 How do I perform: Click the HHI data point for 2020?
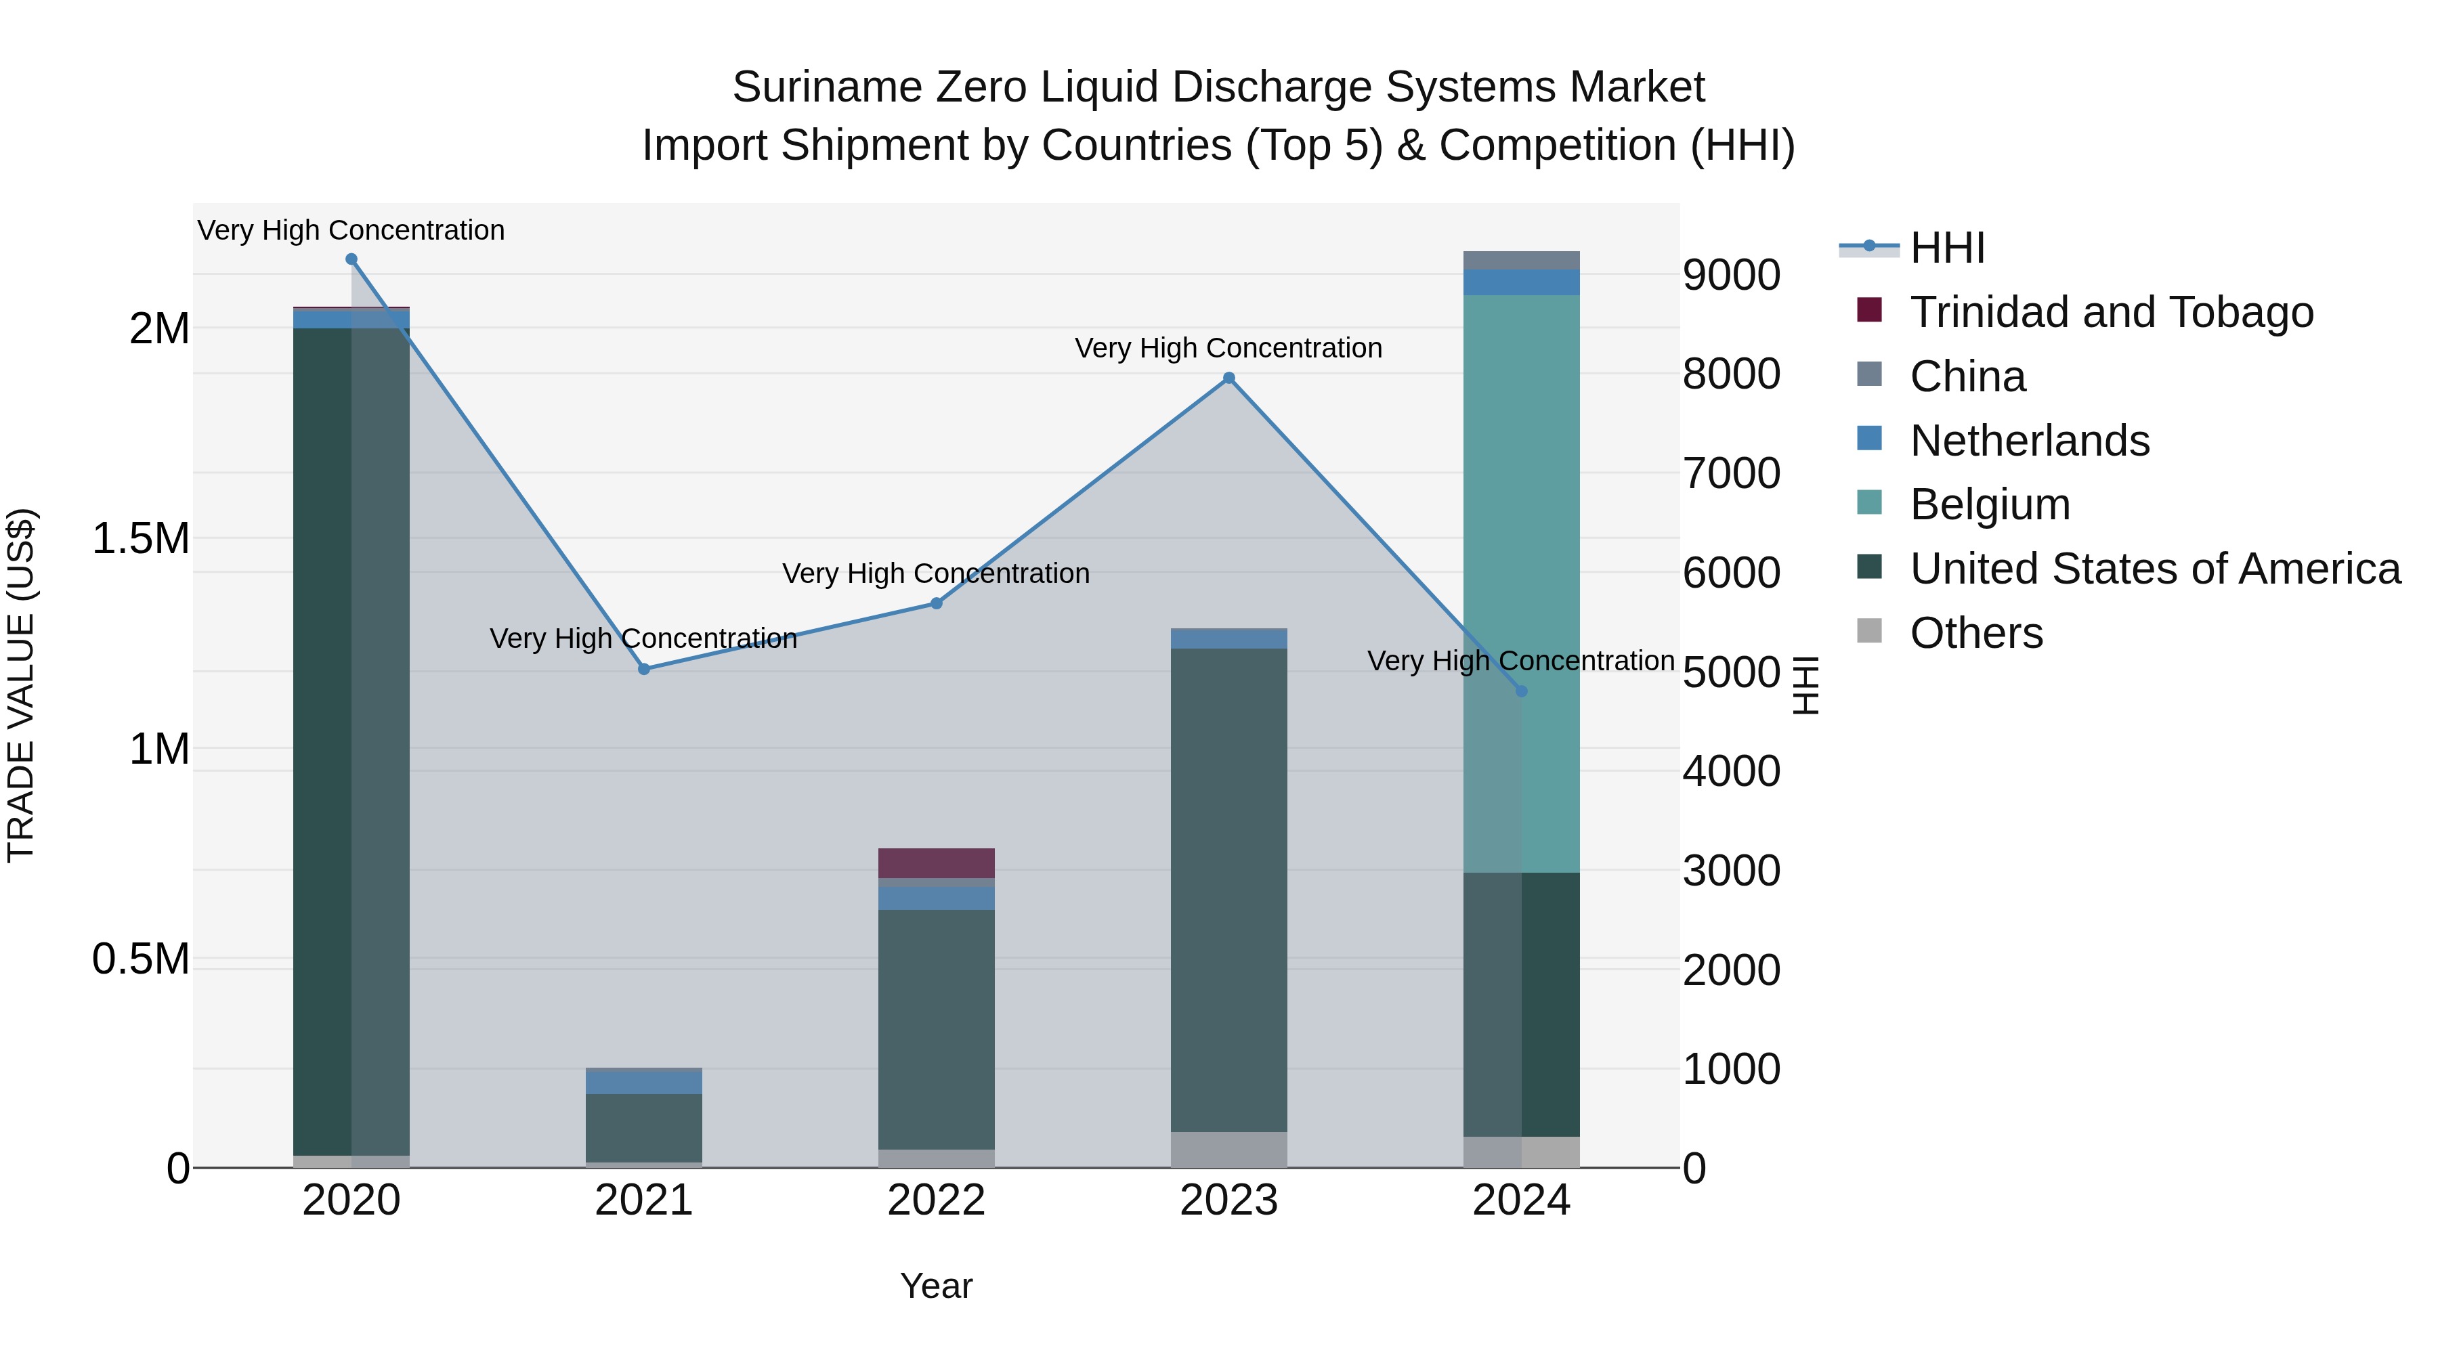tap(351, 259)
